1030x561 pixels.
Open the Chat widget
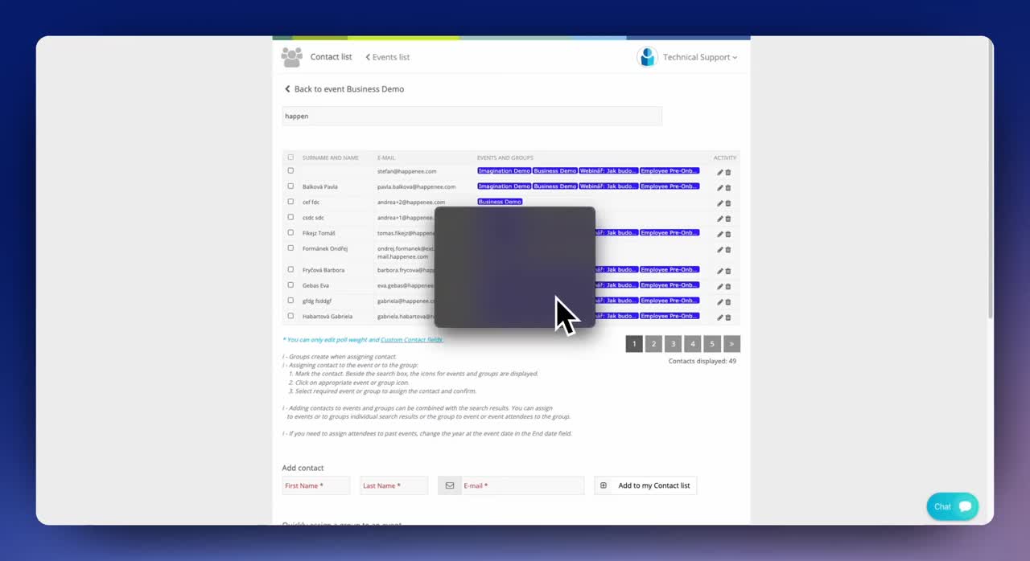(x=953, y=506)
